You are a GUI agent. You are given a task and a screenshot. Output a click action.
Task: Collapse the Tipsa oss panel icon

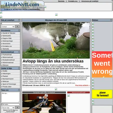[x=19, y=90]
